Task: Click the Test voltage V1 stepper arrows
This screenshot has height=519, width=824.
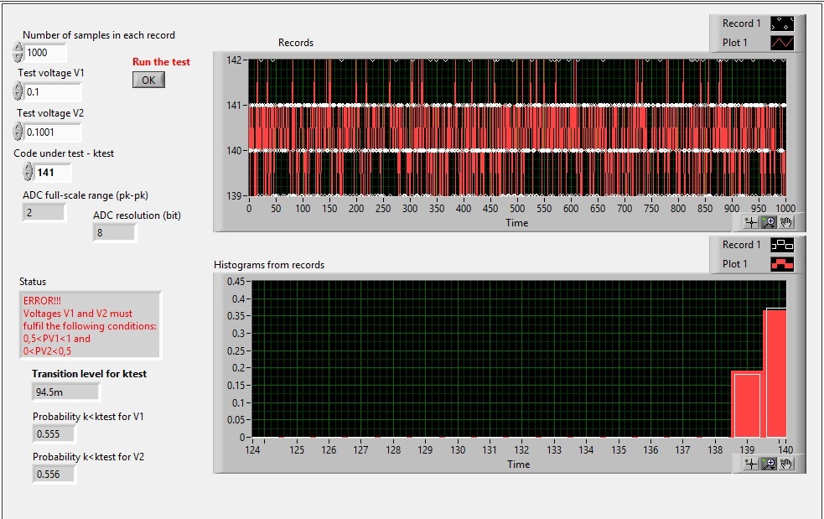Action: [18, 91]
